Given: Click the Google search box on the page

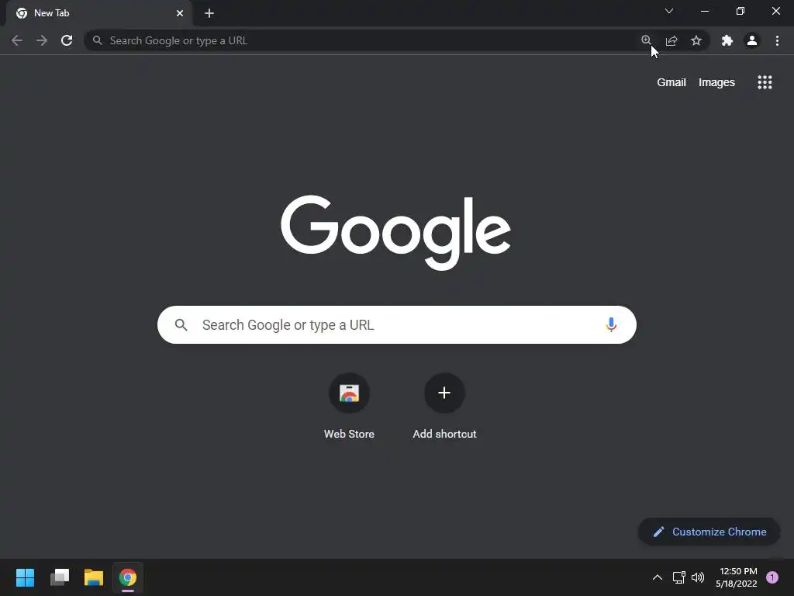Looking at the screenshot, I should tap(396, 324).
